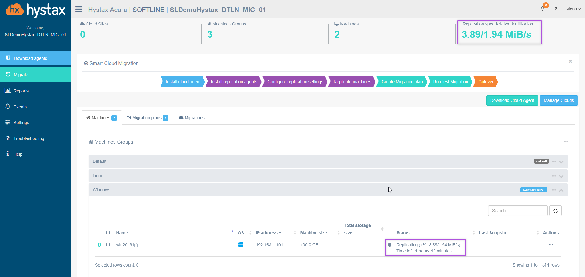Switch to the Migration plans tab
Screen dimensions: 585x277
[147, 118]
